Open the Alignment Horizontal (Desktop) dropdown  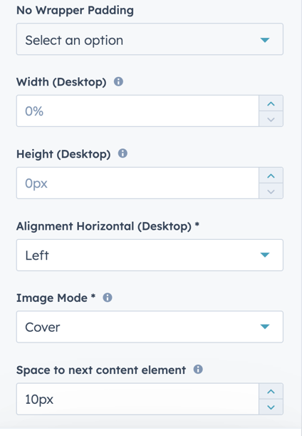click(x=150, y=255)
